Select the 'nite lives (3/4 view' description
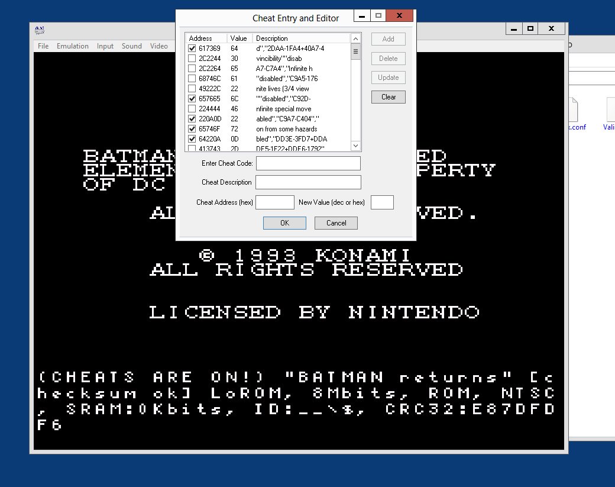 coord(283,89)
